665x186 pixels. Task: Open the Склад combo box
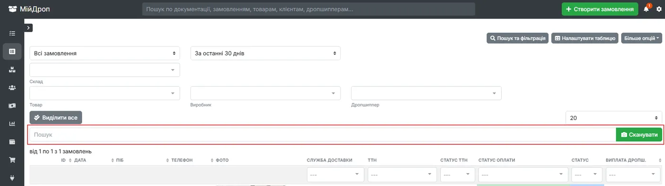tap(105, 70)
